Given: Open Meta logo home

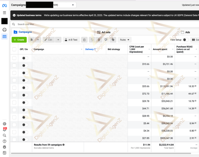Looking at the screenshot, I should pos(4,6).
